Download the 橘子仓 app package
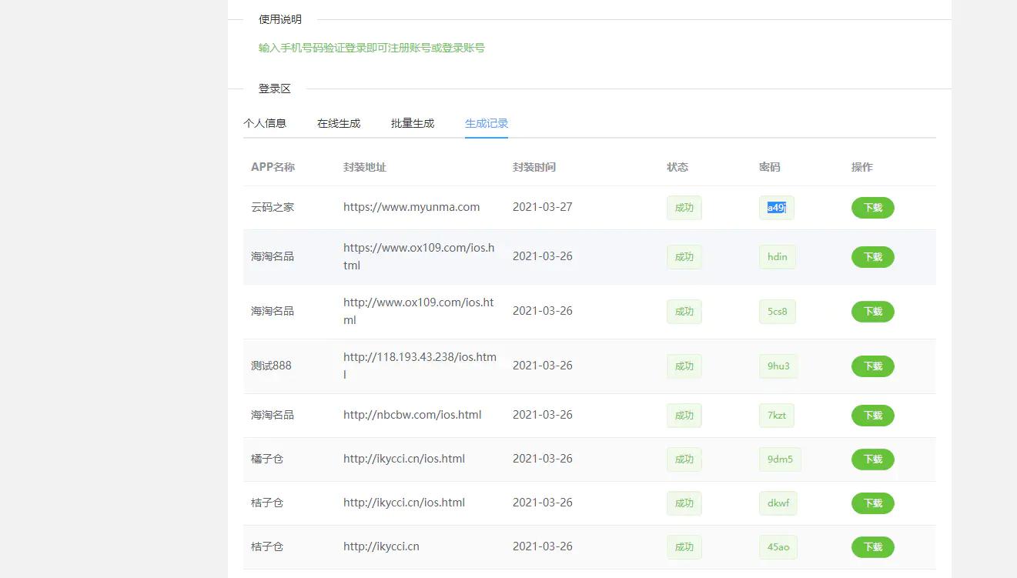This screenshot has height=578, width=1017. [x=872, y=459]
